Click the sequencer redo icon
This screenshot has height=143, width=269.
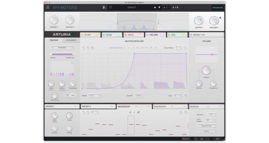tap(88, 112)
